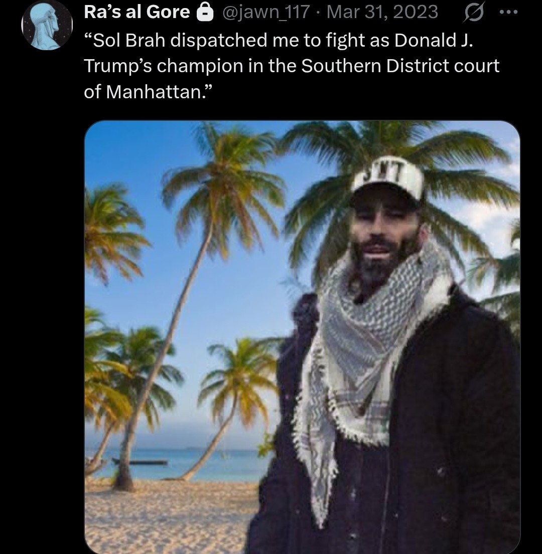
Task: Click the white cap in the photo
Action: tap(388, 179)
